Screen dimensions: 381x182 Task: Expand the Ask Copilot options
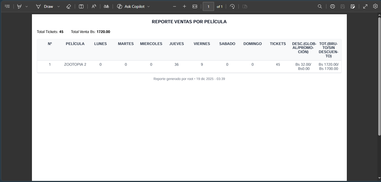pyautogui.click(x=148, y=6)
